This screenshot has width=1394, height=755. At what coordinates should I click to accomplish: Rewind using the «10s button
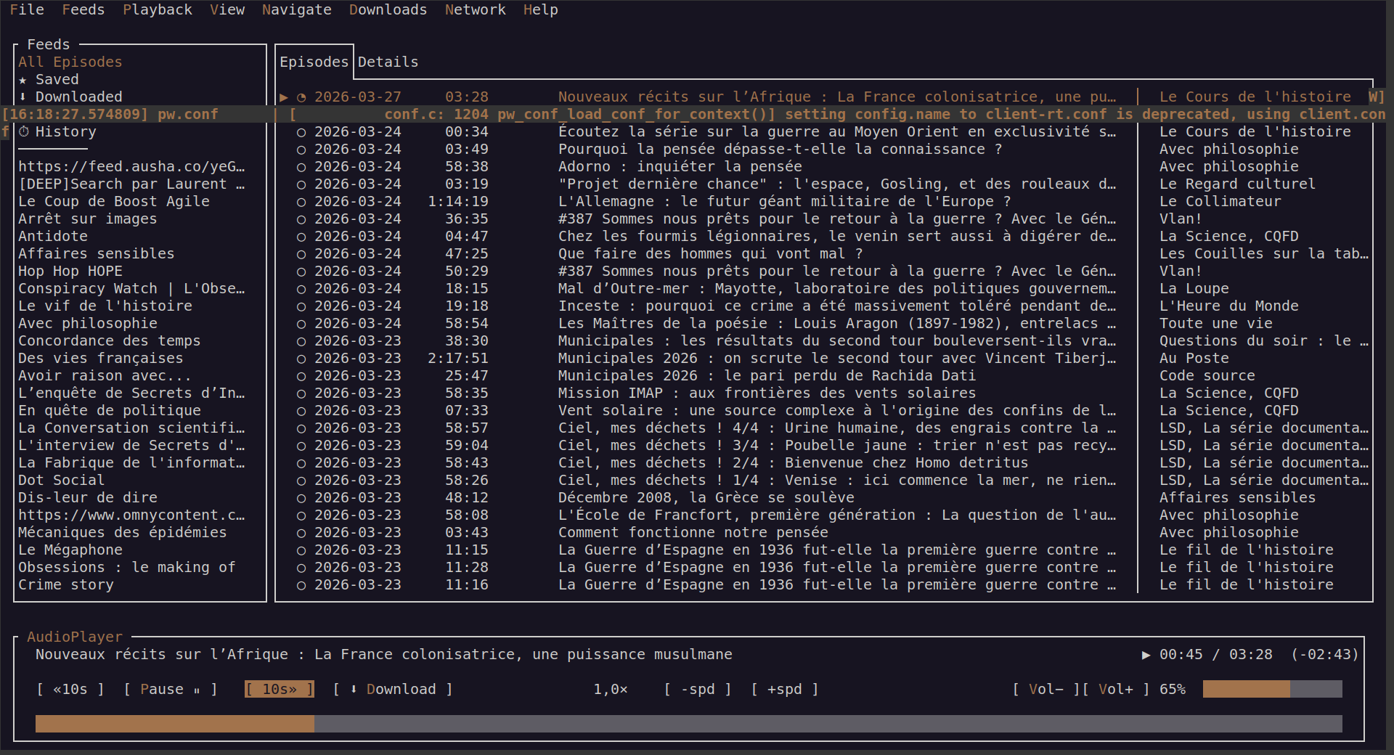(x=70, y=690)
